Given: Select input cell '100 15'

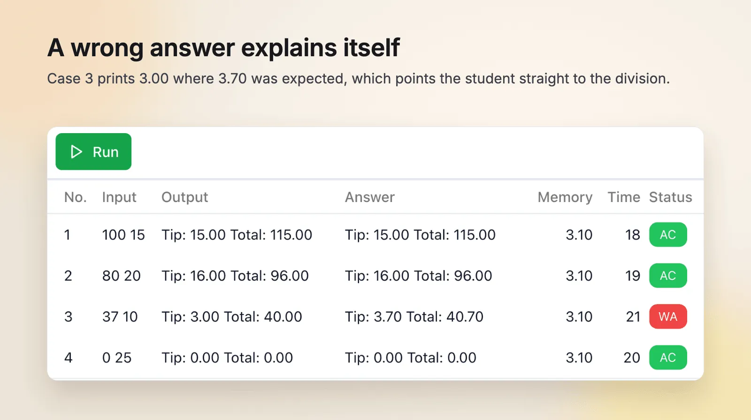Looking at the screenshot, I should (x=123, y=234).
